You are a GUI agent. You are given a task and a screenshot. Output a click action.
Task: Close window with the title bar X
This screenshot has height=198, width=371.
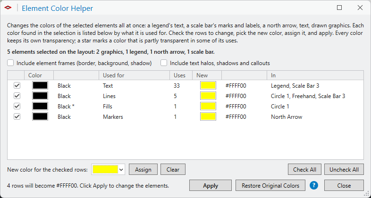pos(360,8)
